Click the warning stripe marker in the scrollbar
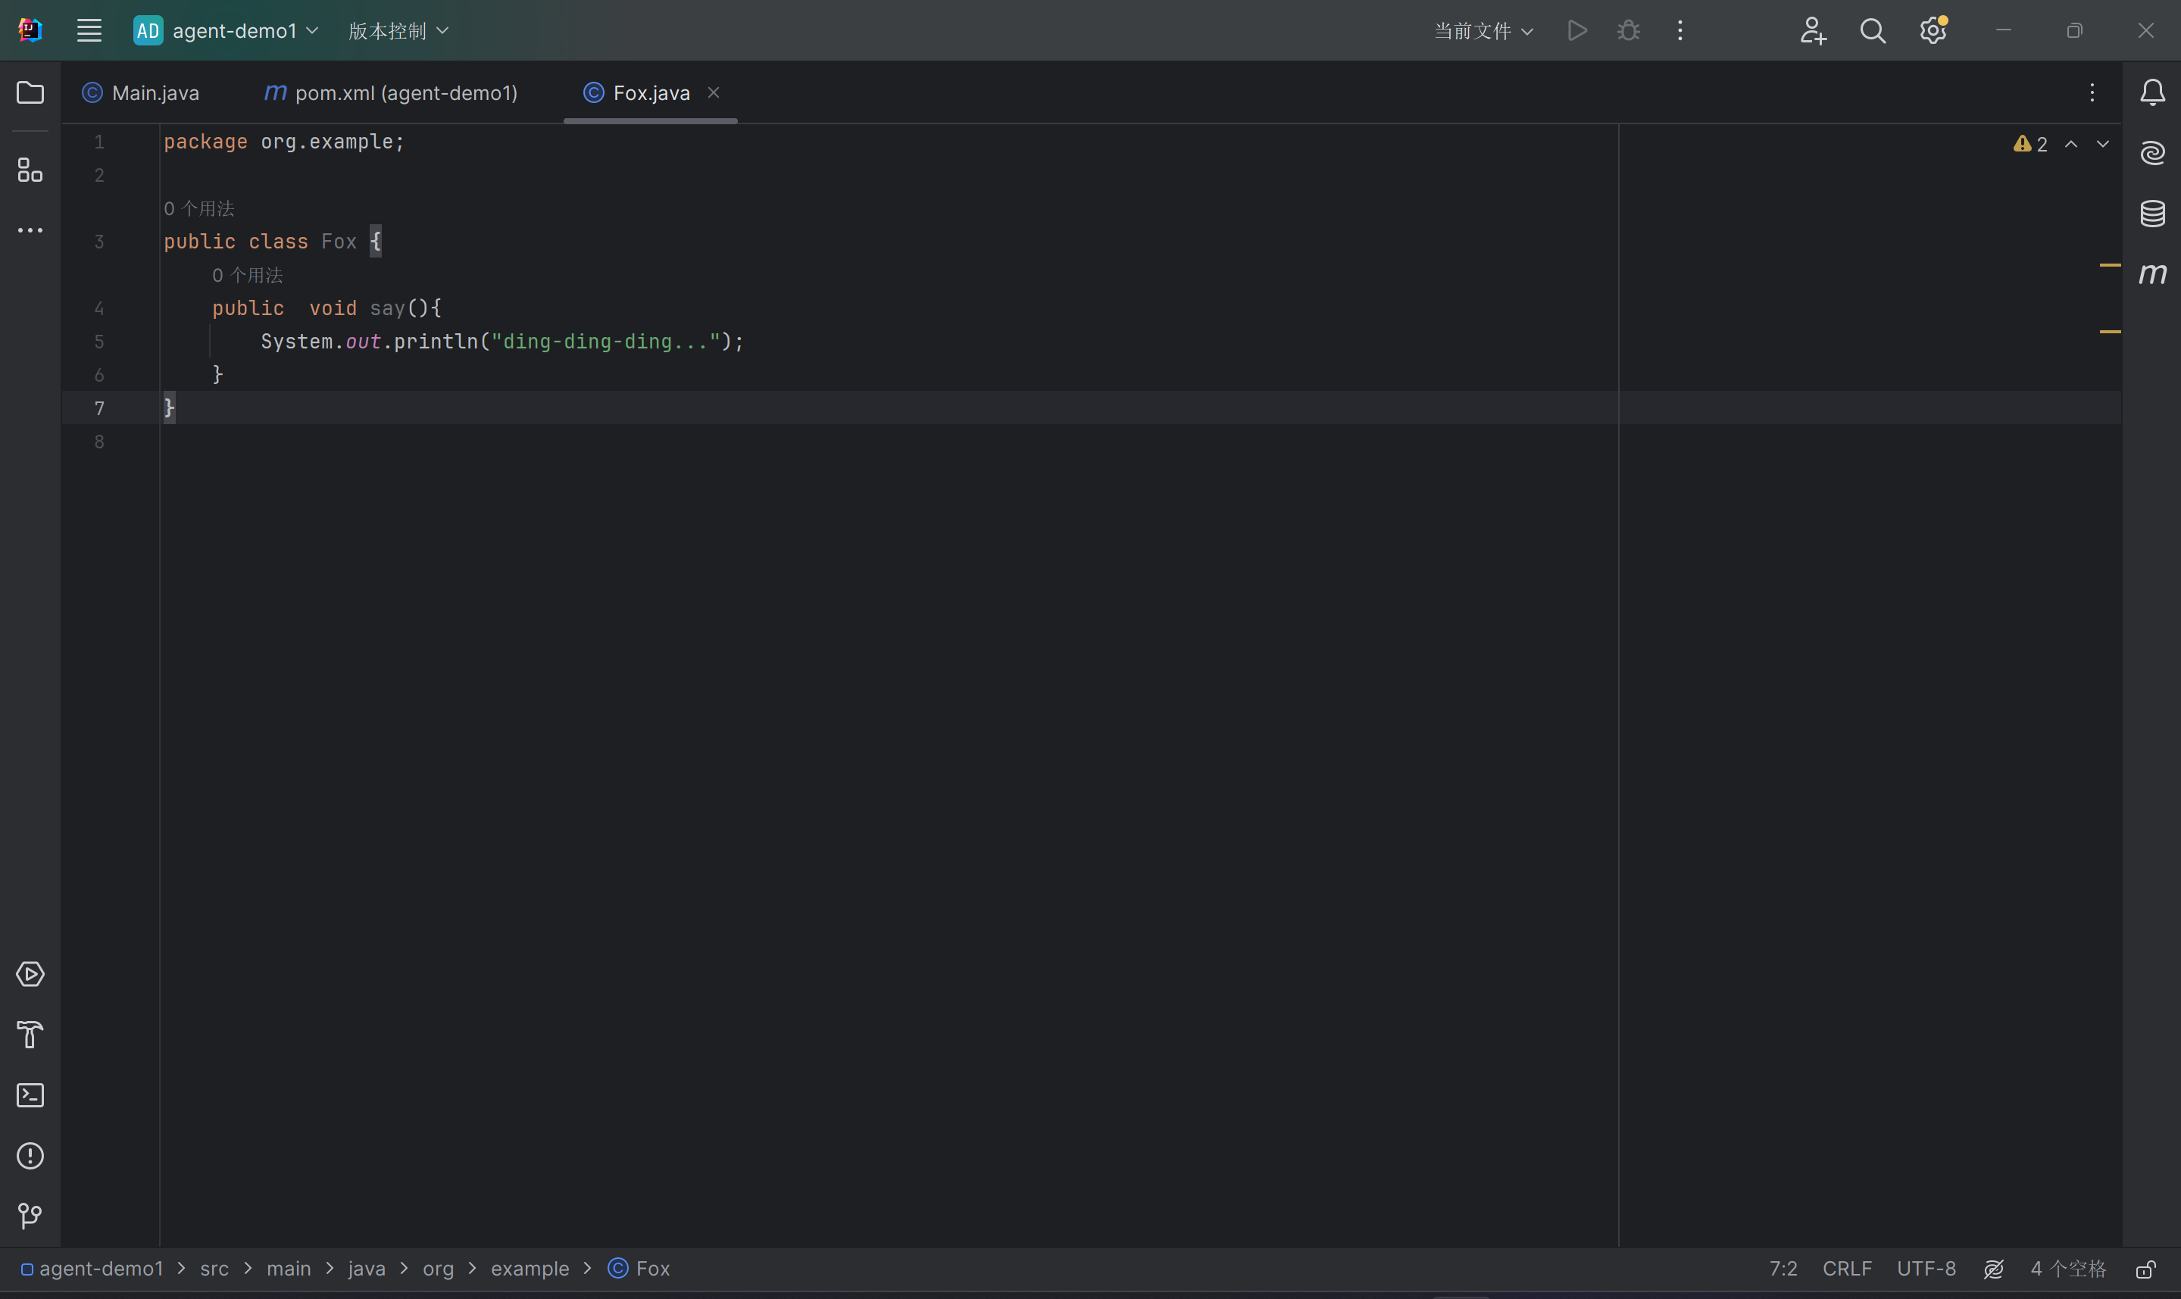 pyautogui.click(x=2109, y=264)
